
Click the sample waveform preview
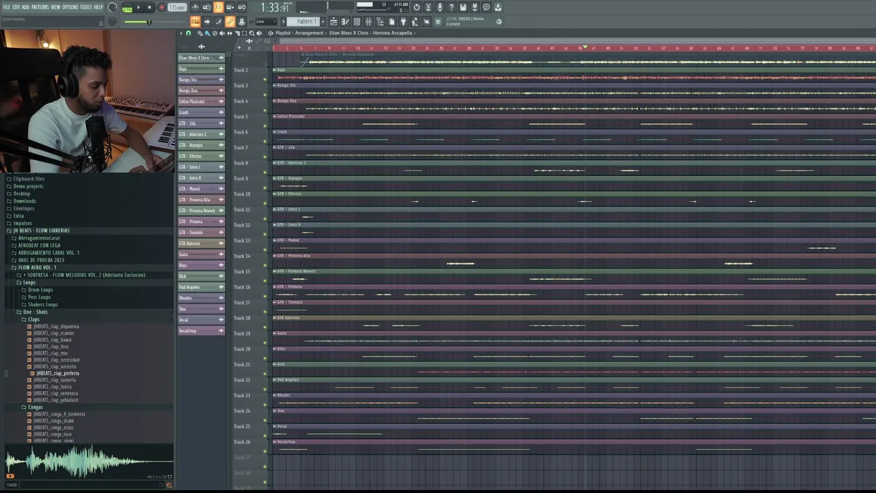pyautogui.click(x=88, y=462)
